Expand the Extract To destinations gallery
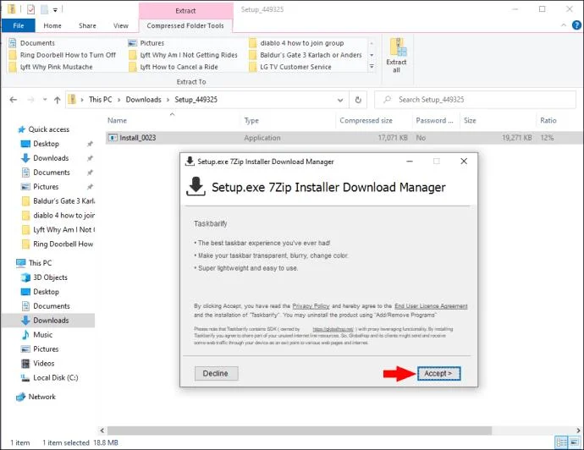584x450 pixels. (372, 67)
